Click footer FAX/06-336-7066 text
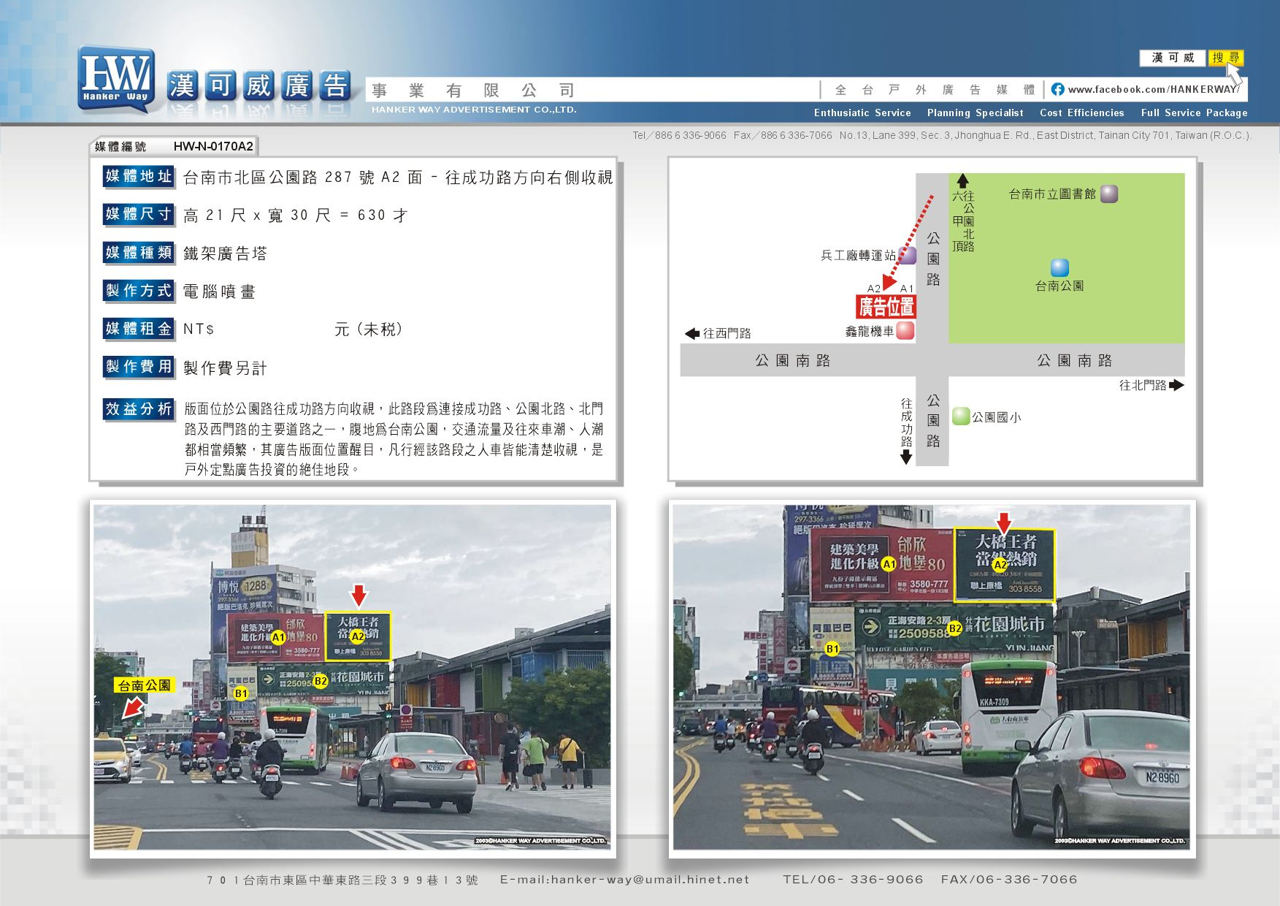Image resolution: width=1280 pixels, height=906 pixels. click(x=1009, y=880)
